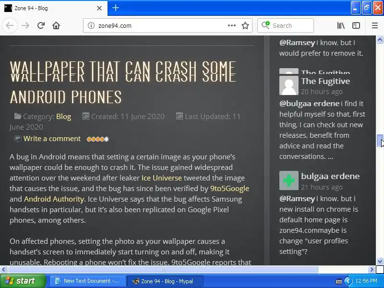Go forward with the forward arrow
The image size is (384, 288).
tap(25, 25)
